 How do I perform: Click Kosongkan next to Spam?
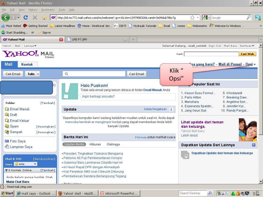(x=46, y=126)
